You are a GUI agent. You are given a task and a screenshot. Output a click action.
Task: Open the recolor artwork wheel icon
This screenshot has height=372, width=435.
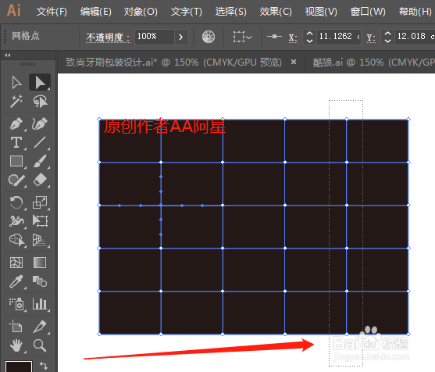[x=209, y=37]
